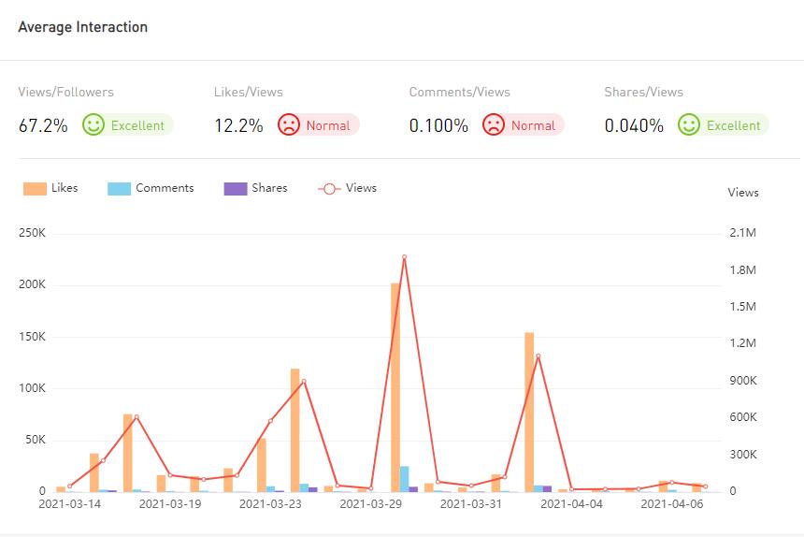Screen dimensions: 804x537
Task: Click the Average Interaction panel title
Action: (83, 27)
